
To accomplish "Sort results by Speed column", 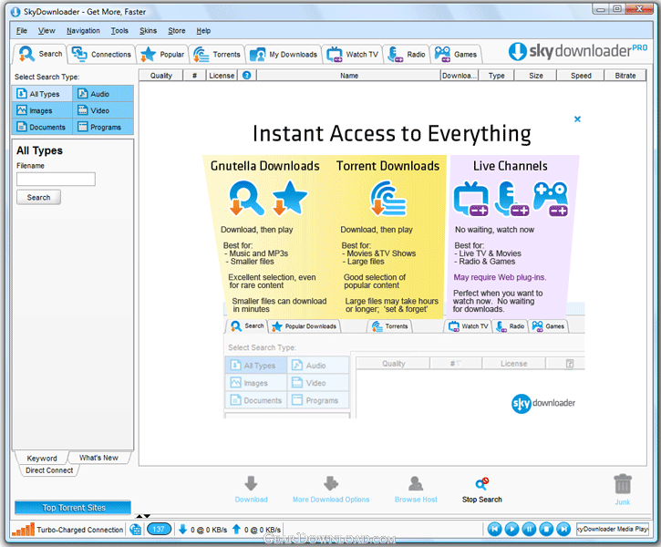I will pos(581,76).
